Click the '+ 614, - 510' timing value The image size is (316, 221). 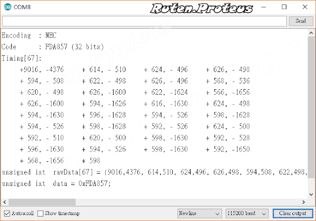pos(104,70)
